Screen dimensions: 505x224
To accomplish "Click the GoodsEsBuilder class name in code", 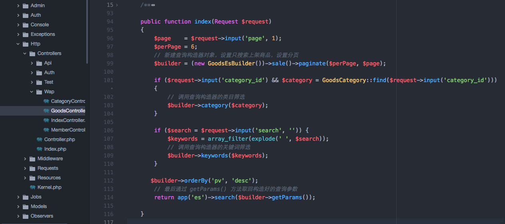I will pyautogui.click(x=231, y=63).
